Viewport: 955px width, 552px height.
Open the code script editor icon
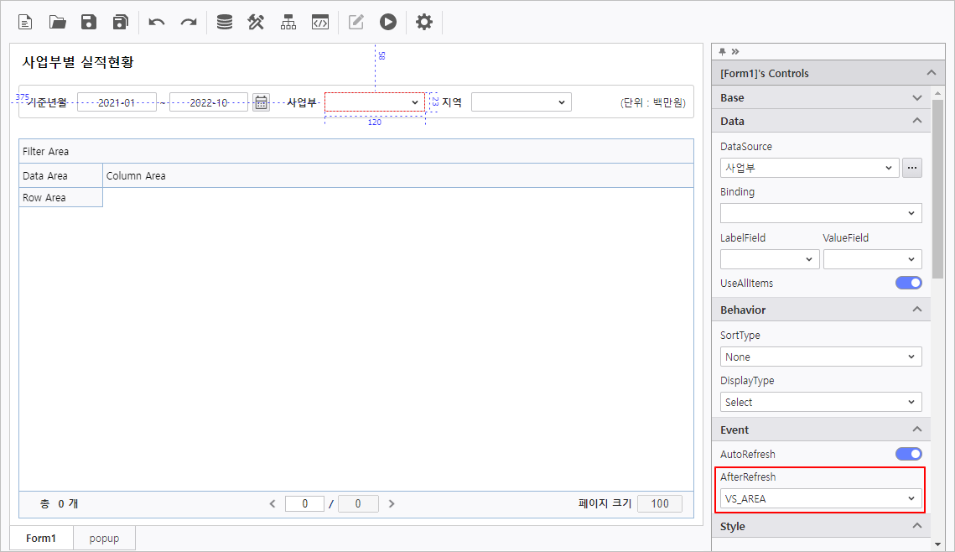tap(319, 23)
